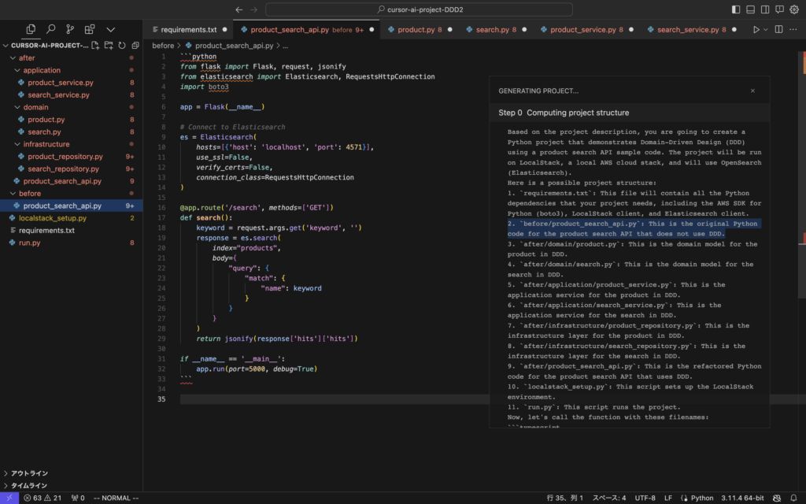This screenshot has width=806, height=504.
Task: Open the Search view icon
Action: point(50,29)
